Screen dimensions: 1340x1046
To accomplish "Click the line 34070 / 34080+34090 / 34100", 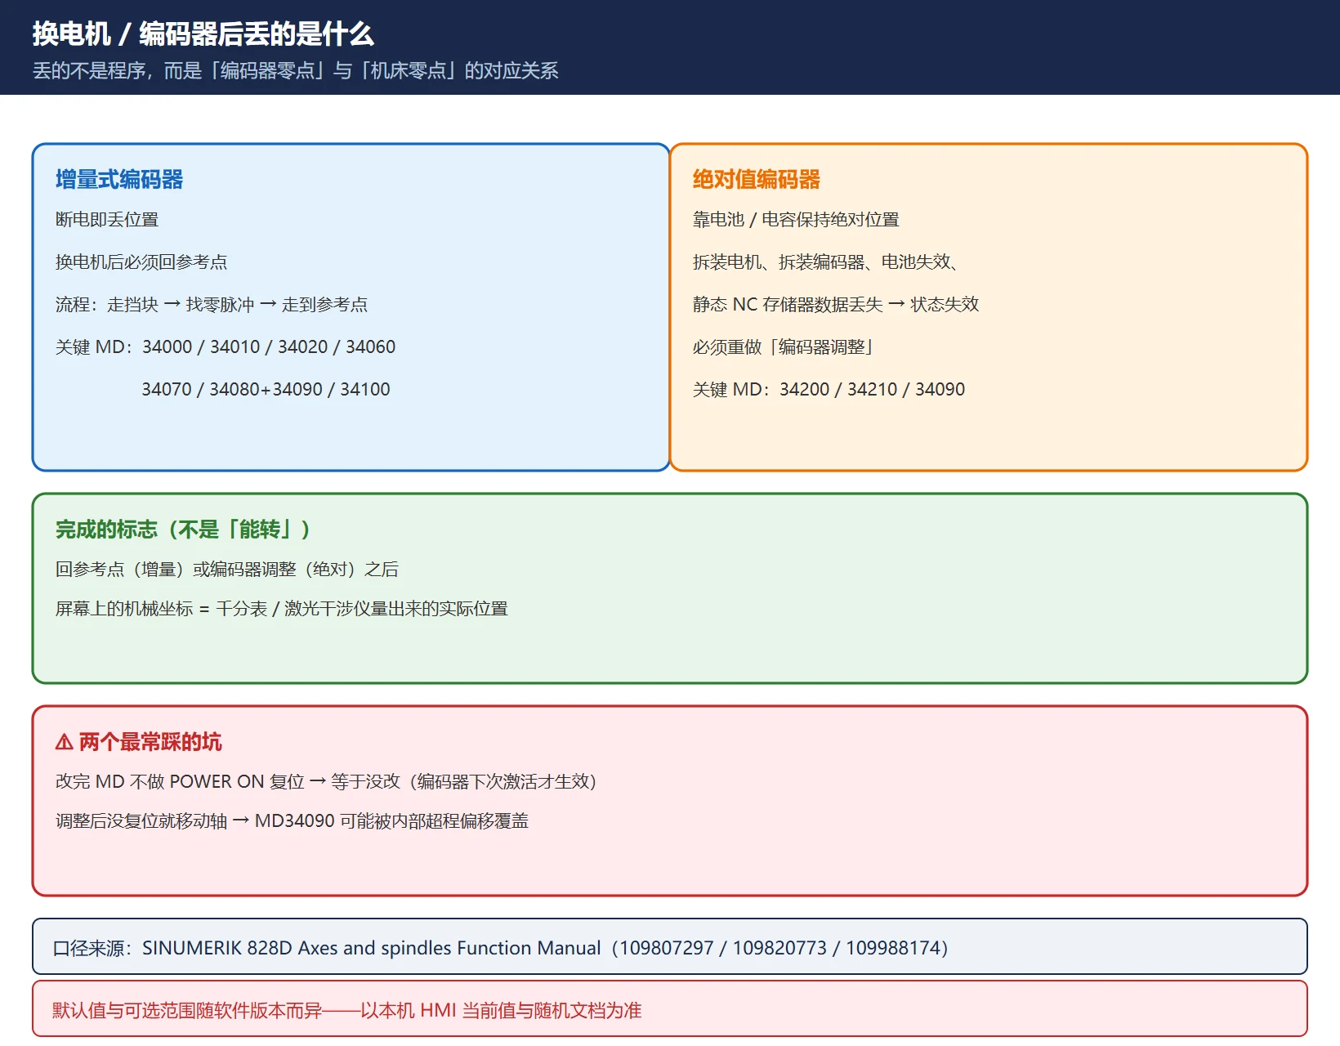I will point(266,390).
